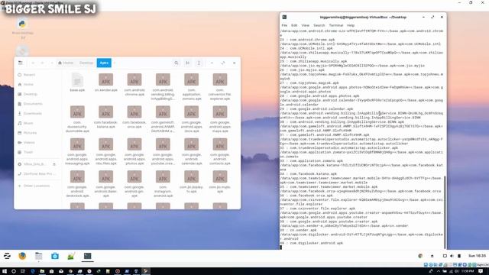This screenshot has height=275, width=489.
Task: Click the highlighted Apks path button
Action: coord(104,63)
